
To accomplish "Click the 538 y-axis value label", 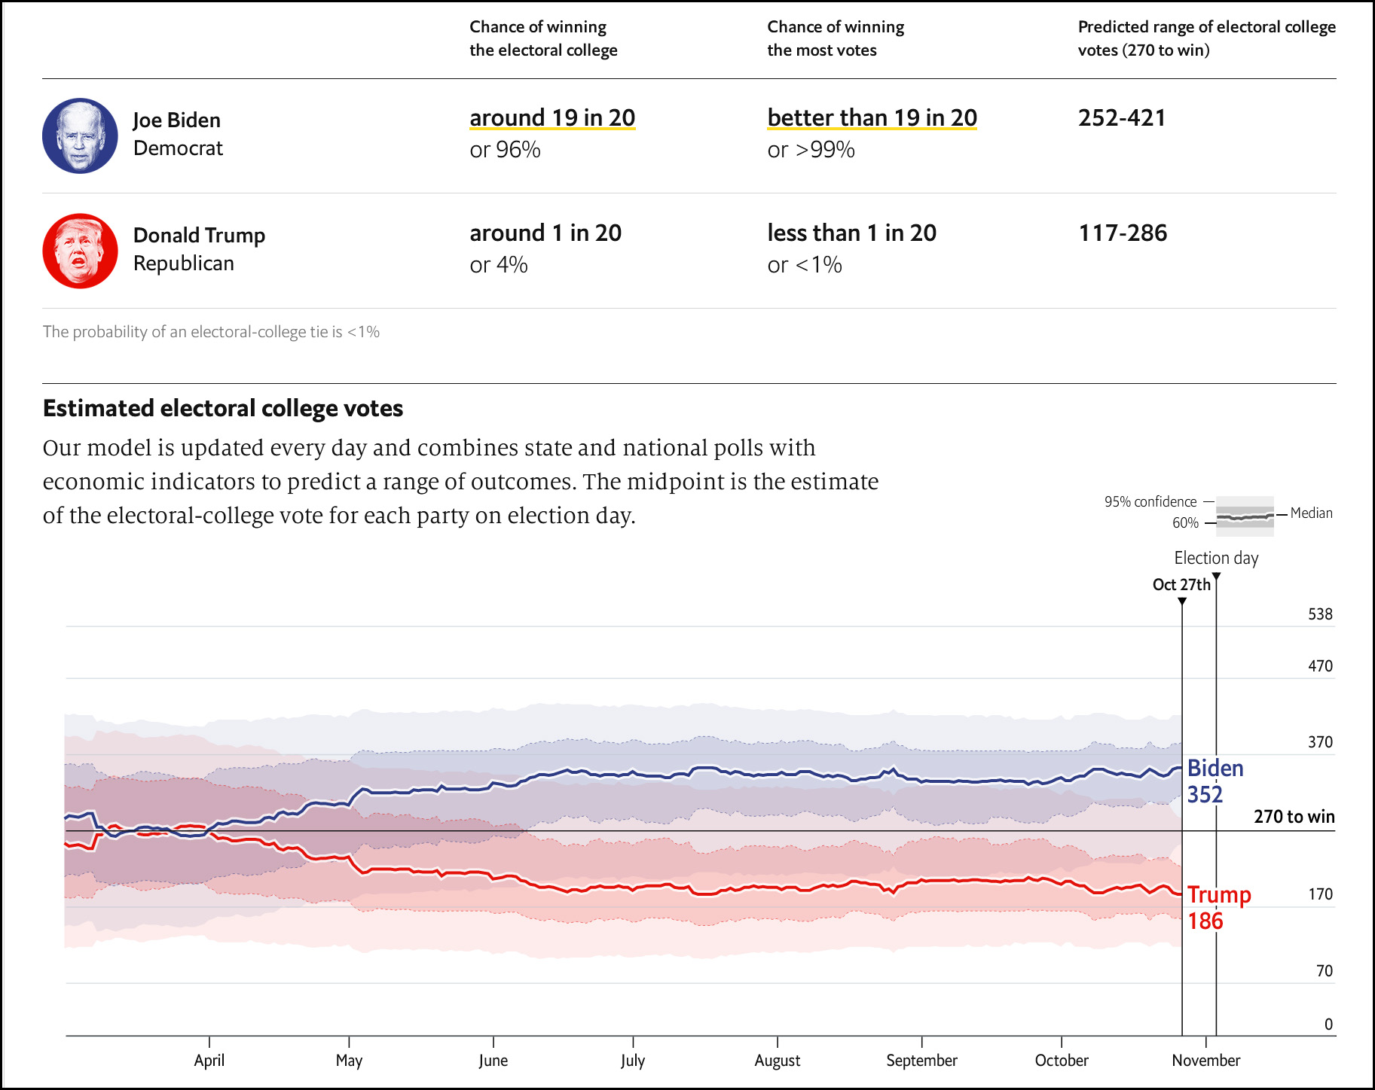I will (1320, 614).
